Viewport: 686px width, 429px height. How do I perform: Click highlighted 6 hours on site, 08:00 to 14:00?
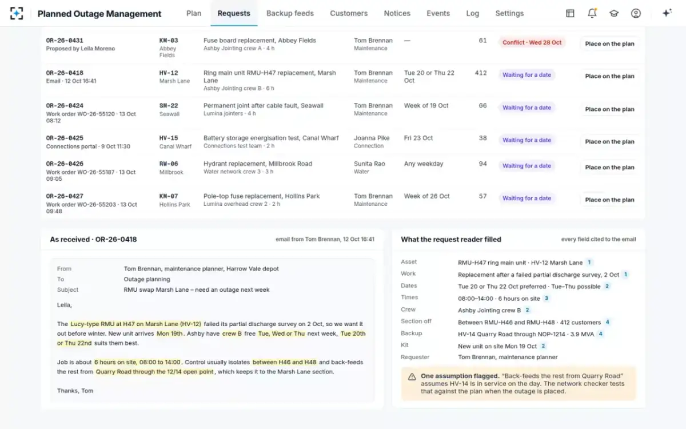138,362
